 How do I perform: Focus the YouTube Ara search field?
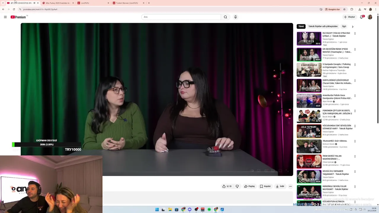click(x=181, y=17)
